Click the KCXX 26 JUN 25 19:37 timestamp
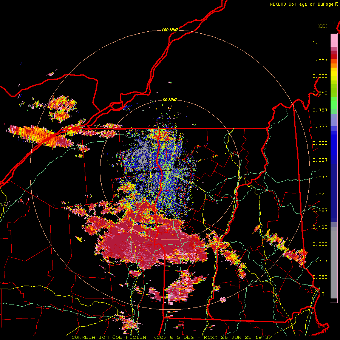This screenshot has width=340, height=340. coord(238,337)
